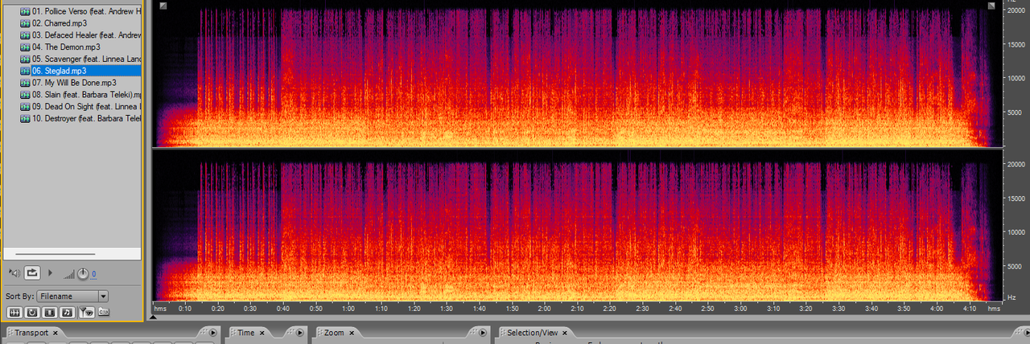1030x344 pixels.
Task: Switch to the Transport panel tab
Action: (x=31, y=333)
